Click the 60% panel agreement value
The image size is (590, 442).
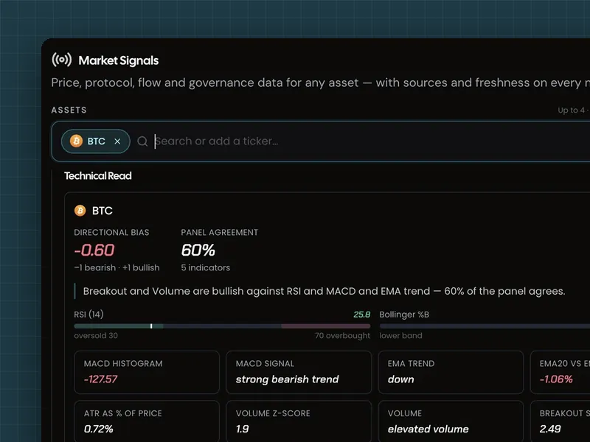198,250
